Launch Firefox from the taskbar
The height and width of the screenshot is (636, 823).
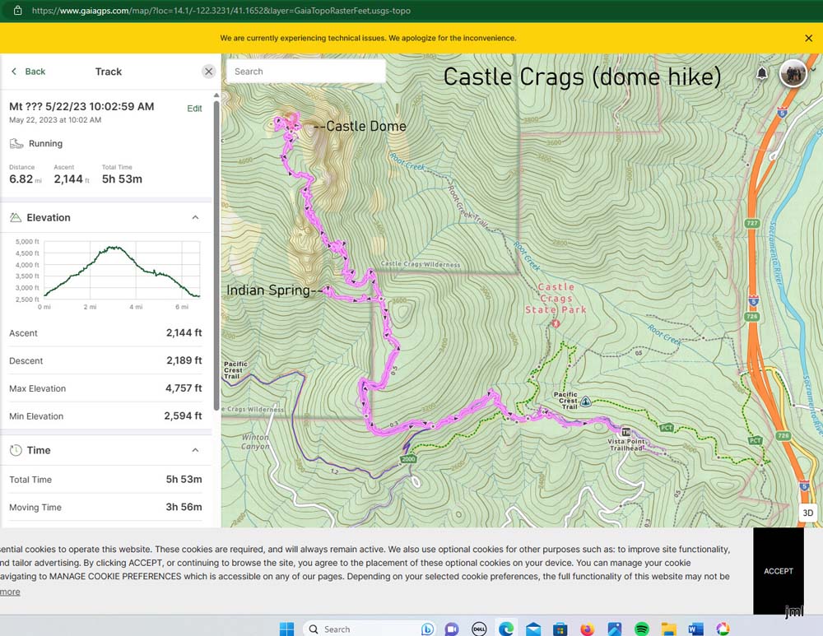(587, 629)
